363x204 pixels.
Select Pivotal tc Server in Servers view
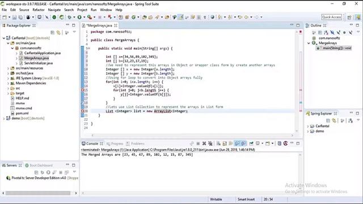[x=39, y=178]
